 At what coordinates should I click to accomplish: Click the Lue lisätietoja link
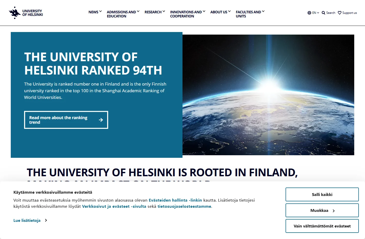[x=27, y=221]
